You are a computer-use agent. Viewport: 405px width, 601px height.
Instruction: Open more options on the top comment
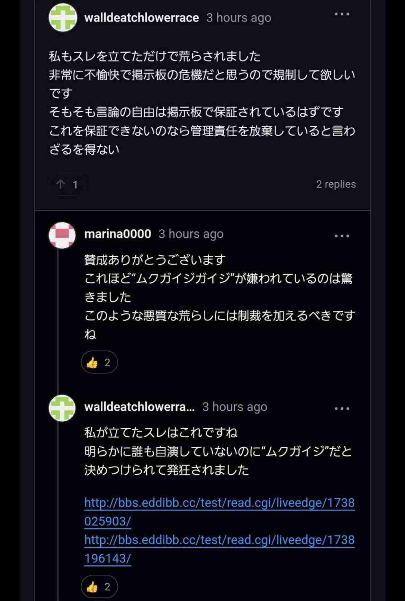pyautogui.click(x=342, y=14)
